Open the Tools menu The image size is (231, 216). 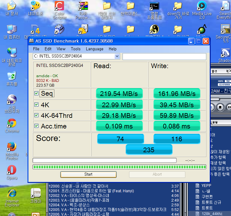coord(76,49)
